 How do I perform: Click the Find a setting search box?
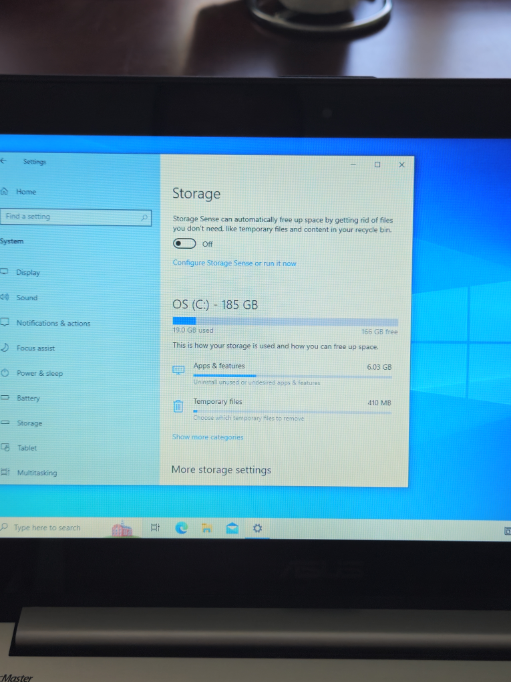coord(75,217)
